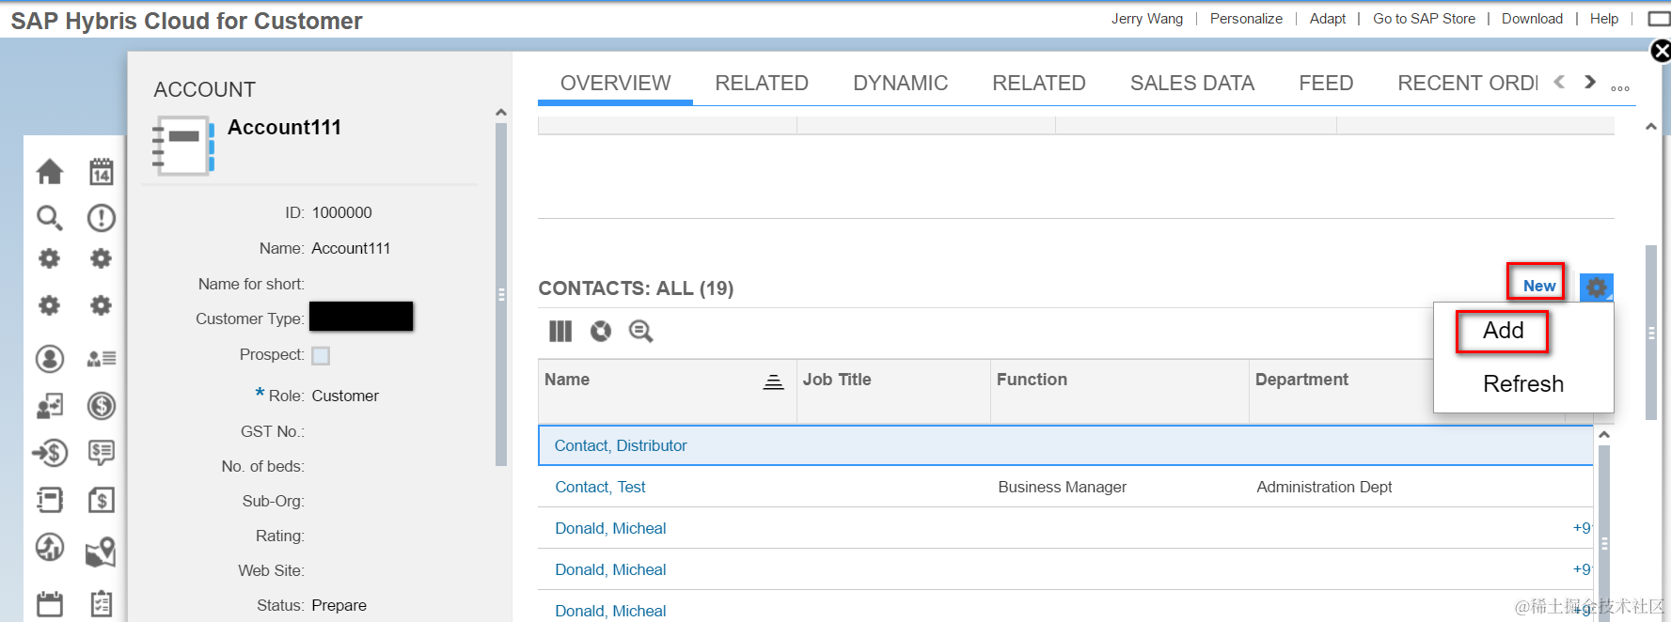
Task: Click Adapt in the top bar
Action: pyautogui.click(x=1328, y=19)
